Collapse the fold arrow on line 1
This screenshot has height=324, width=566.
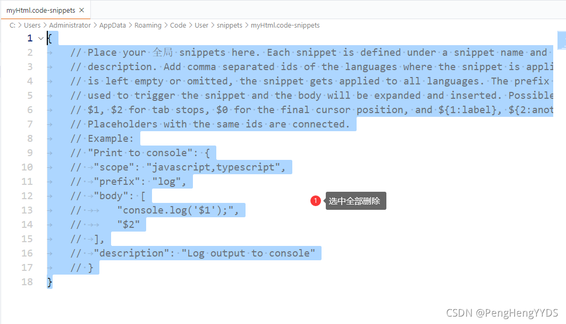point(41,38)
